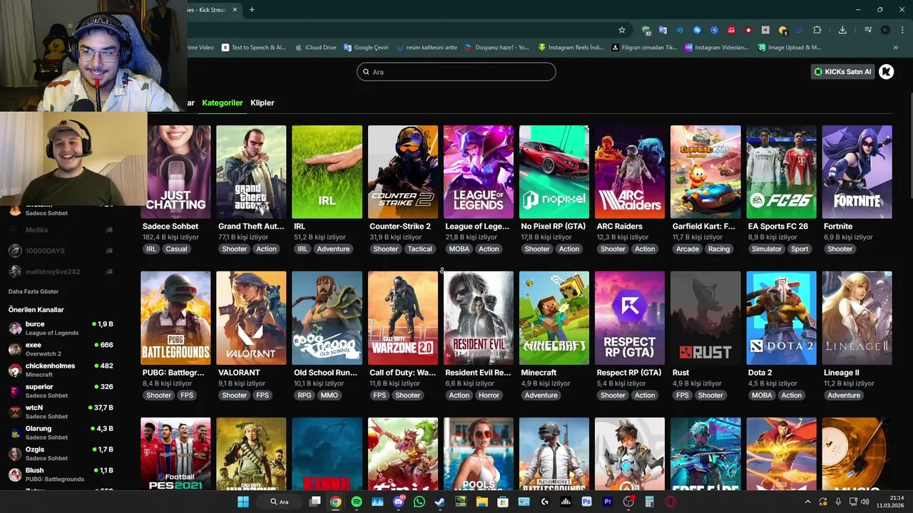The image size is (913, 513).
Task: Open chickenholmes channel in sidebar
Action: click(x=61, y=370)
